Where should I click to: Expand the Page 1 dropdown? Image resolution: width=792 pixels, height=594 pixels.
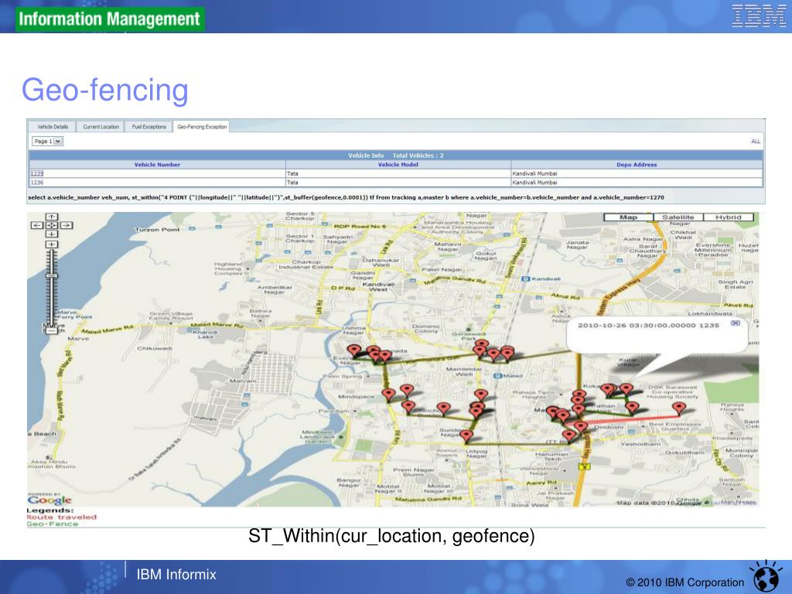coord(47,142)
